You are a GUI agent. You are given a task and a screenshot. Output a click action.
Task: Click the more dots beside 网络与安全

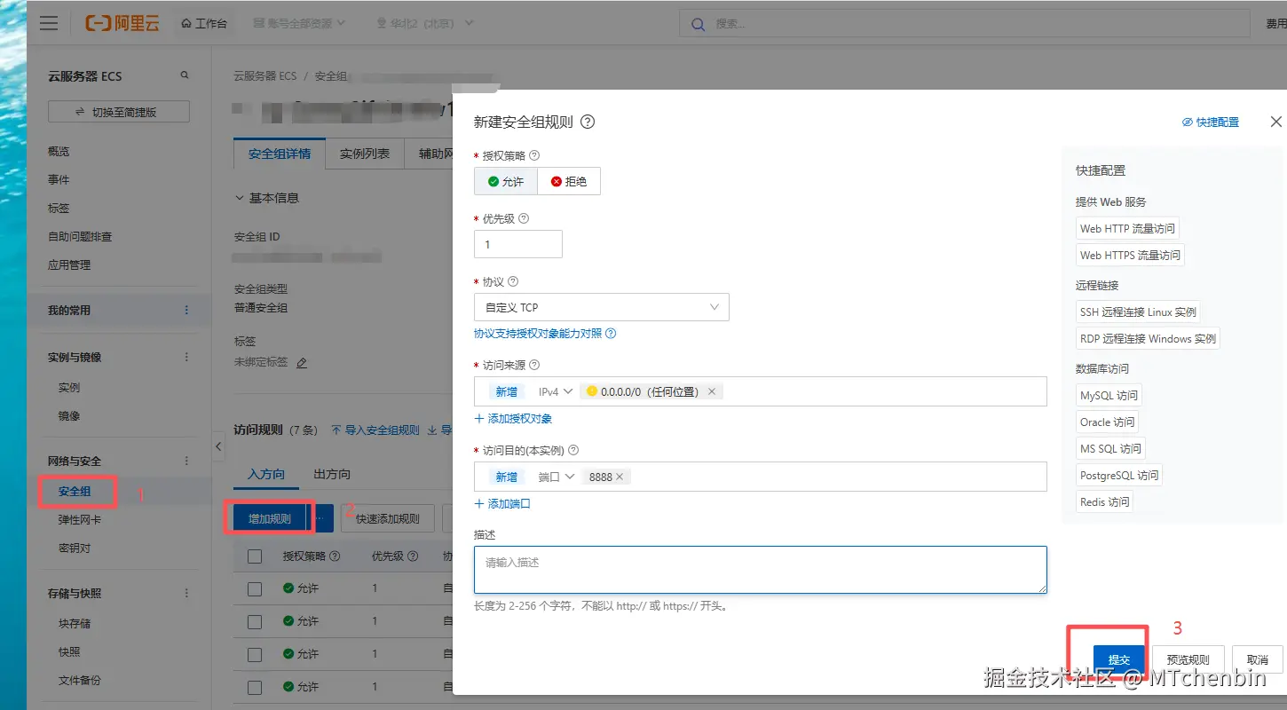186,461
